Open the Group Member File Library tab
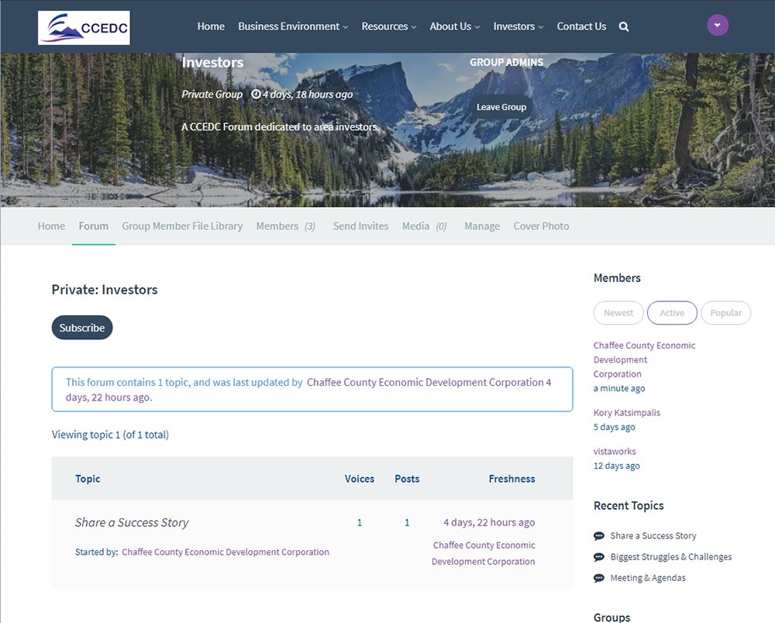This screenshot has height=623, width=775. (x=182, y=226)
